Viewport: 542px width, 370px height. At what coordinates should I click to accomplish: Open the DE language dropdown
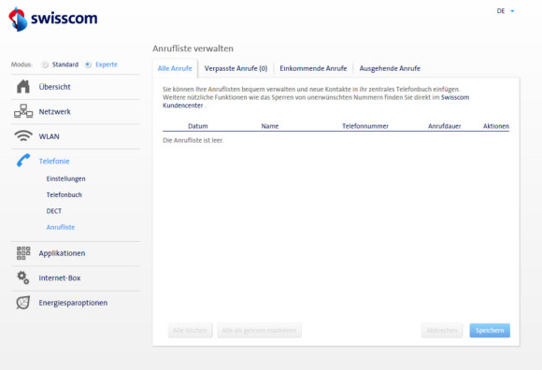point(506,11)
